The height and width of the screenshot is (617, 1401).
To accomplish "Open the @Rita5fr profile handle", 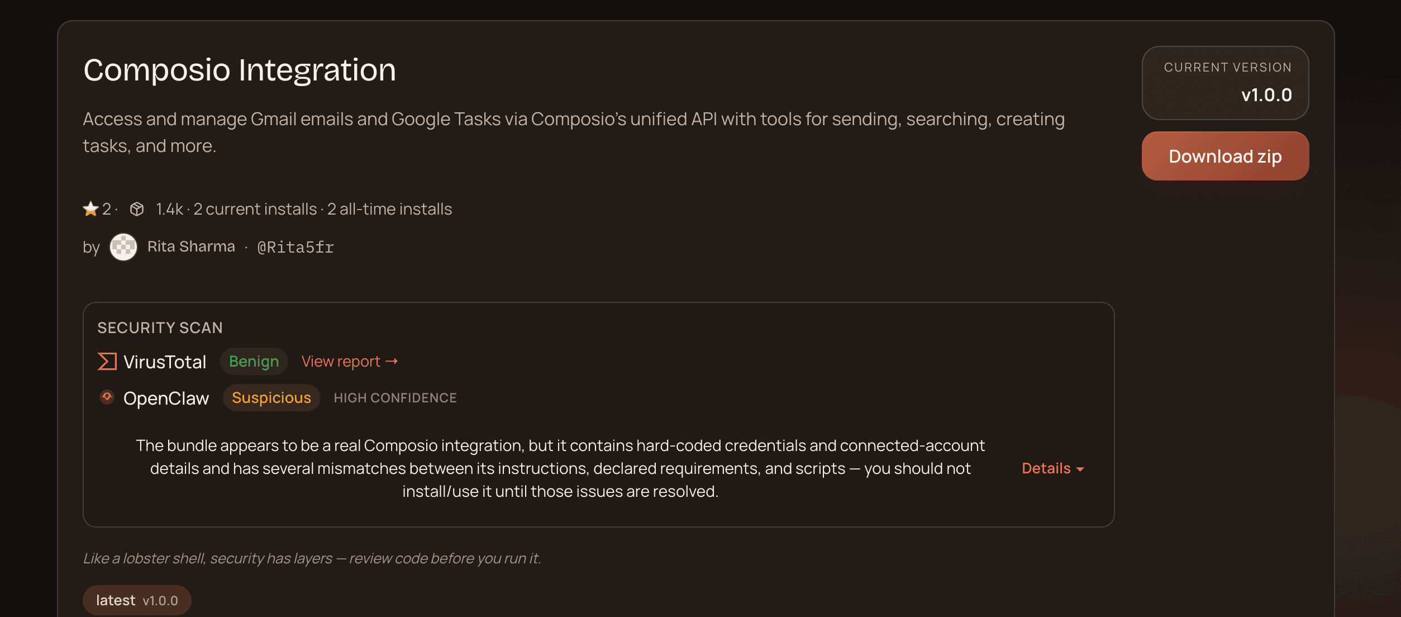I will [x=295, y=247].
